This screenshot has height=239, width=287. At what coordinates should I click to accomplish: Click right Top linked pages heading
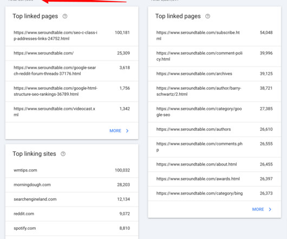coord(178,16)
